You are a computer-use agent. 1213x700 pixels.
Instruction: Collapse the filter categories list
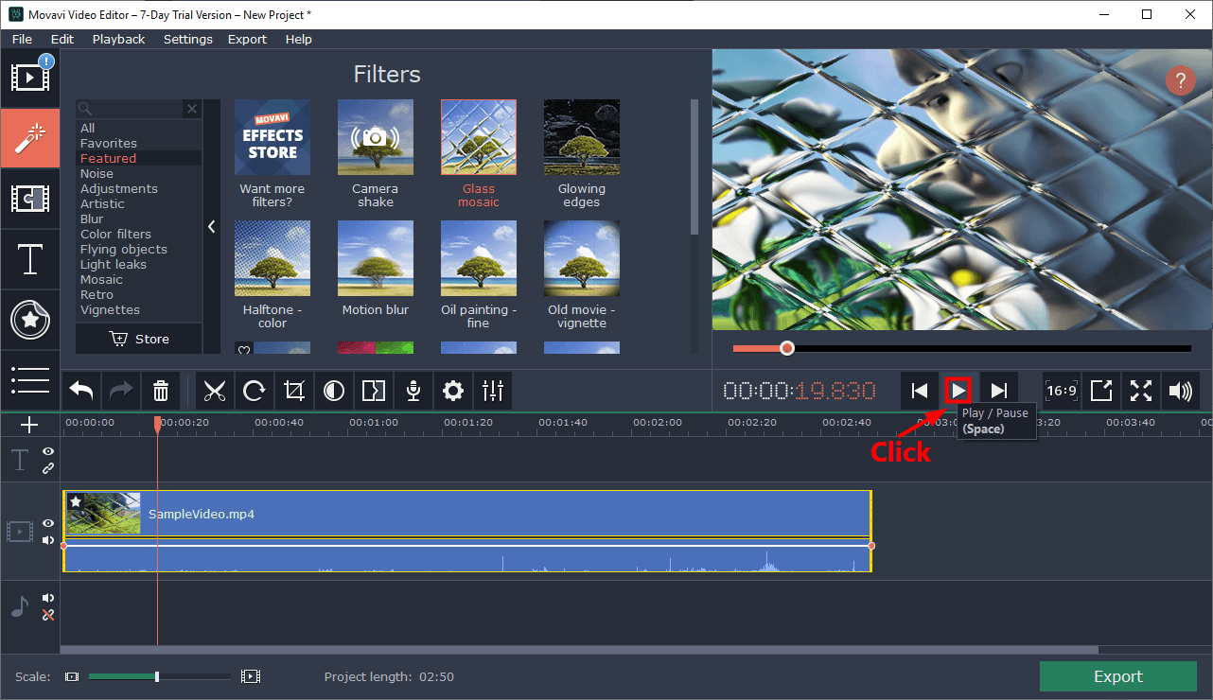[x=211, y=226]
